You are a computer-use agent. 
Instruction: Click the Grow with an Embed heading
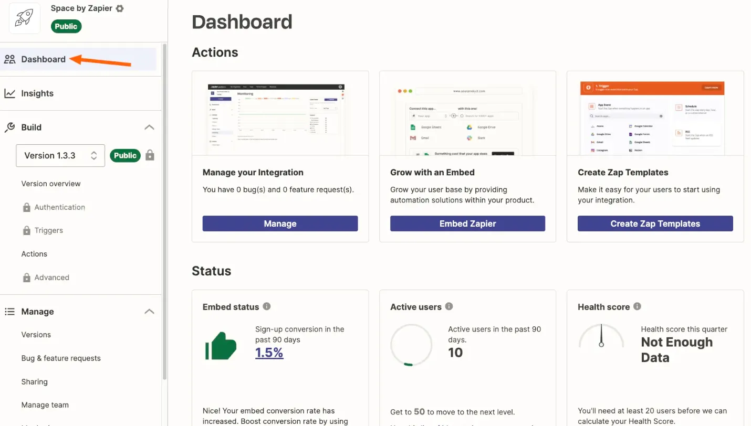[432, 172]
